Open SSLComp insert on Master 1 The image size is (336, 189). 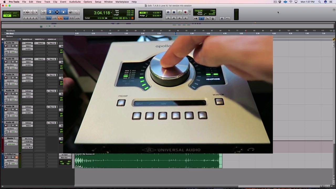coord(28,139)
